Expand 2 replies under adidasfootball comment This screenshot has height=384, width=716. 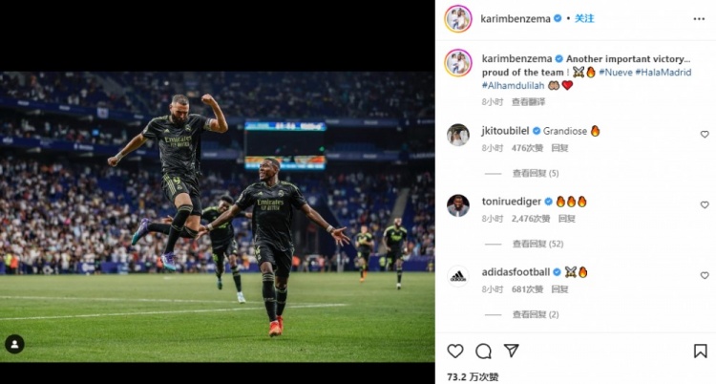(x=536, y=314)
